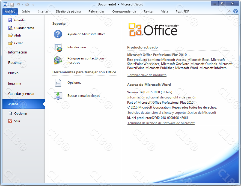Click the Guardar como icon
The width and height of the screenshot is (241, 186).
(x=10, y=28)
